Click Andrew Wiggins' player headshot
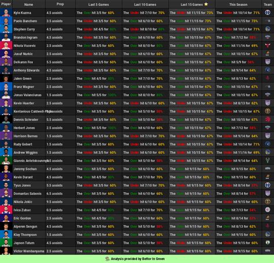274x263 pixels. 6,153
